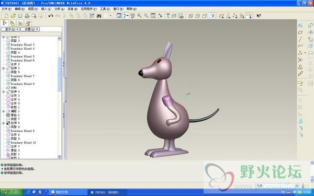Expand the 偏距 1 tree node
Screen dimensions: 314x196
(4, 111)
